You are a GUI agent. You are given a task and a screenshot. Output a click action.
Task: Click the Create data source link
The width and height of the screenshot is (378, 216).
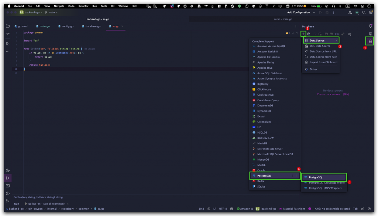click(333, 94)
